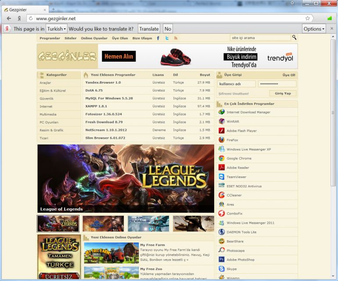This screenshot has width=338, height=281.
Task: Close the Gezginler tab
Action: [x=45, y=10]
